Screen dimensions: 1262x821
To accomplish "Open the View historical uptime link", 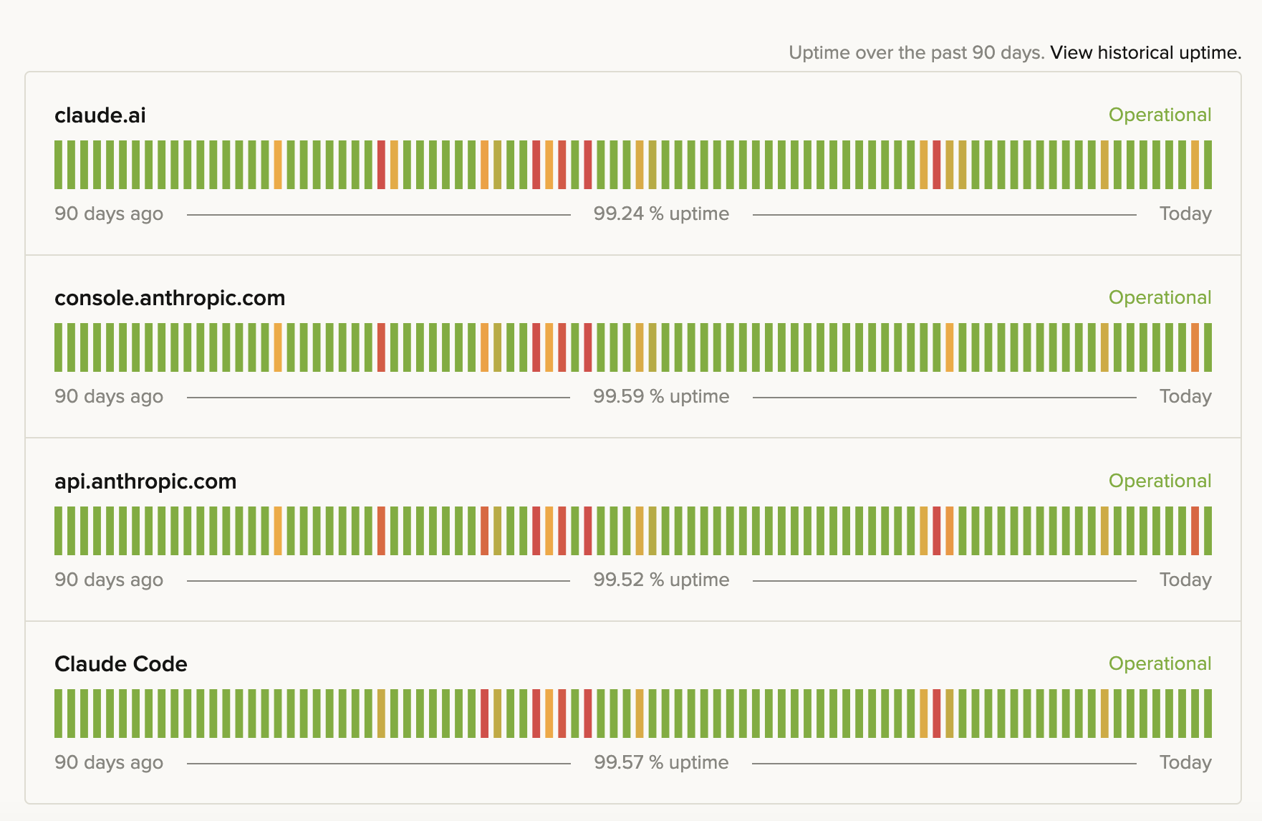I will pyautogui.click(x=1145, y=53).
